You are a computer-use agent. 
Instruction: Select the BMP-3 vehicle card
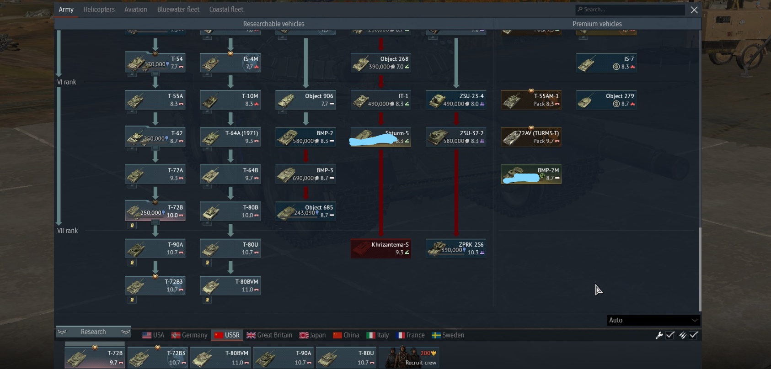pyautogui.click(x=305, y=174)
